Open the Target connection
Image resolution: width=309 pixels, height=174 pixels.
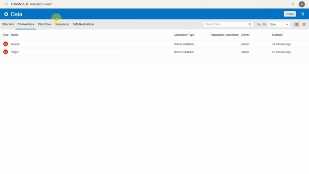15,52
